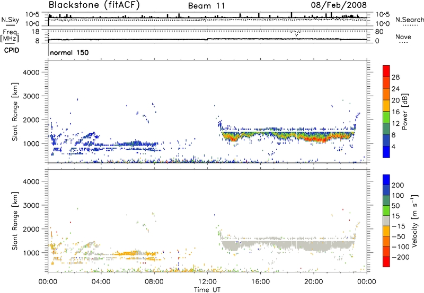Viewport: 424px width, 293px height.
Task: Click the 'CPID' row label
Action: 12,50
